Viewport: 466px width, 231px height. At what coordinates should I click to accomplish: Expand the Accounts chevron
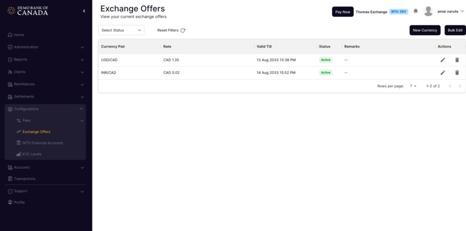pyautogui.click(x=82, y=167)
